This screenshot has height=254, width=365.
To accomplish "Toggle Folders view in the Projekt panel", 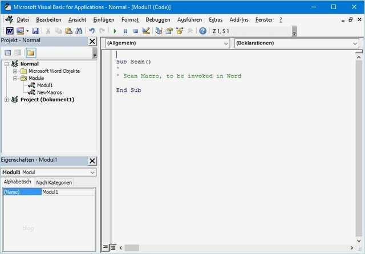I will click(30, 52).
